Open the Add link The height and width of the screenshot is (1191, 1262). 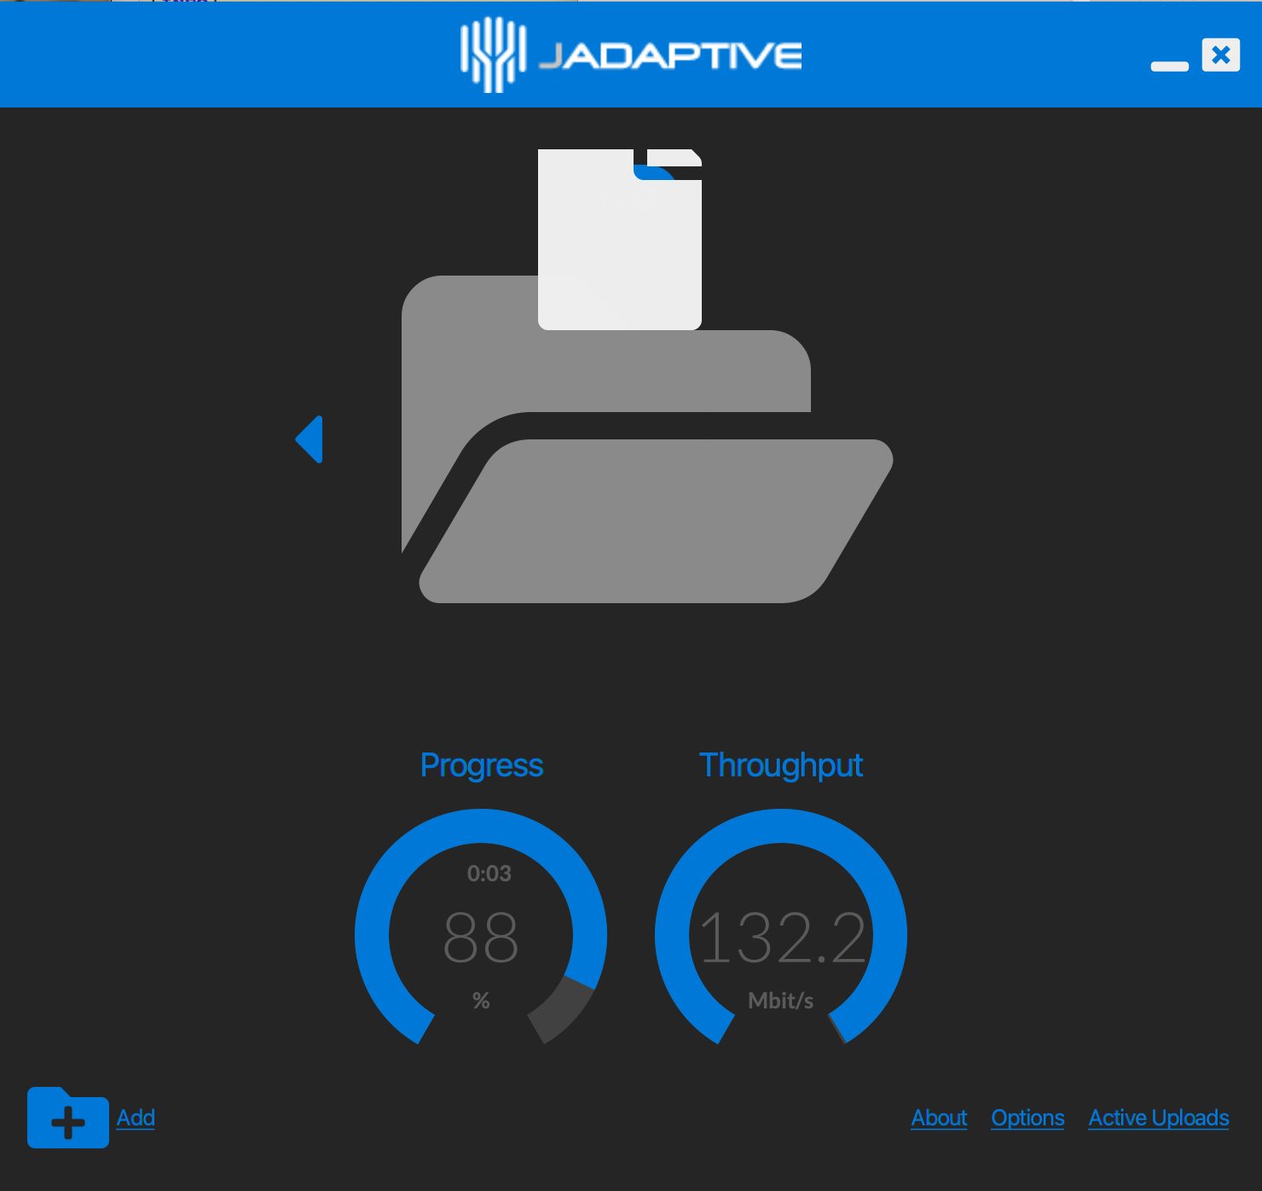[136, 1118]
